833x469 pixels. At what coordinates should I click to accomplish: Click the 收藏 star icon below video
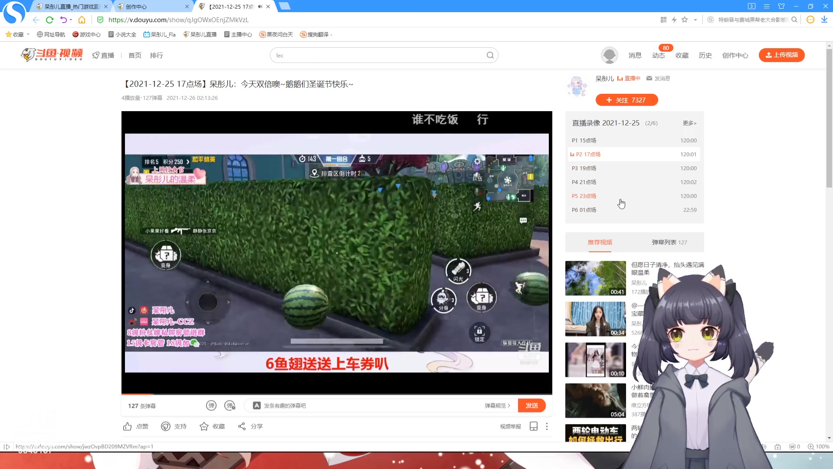tap(204, 426)
